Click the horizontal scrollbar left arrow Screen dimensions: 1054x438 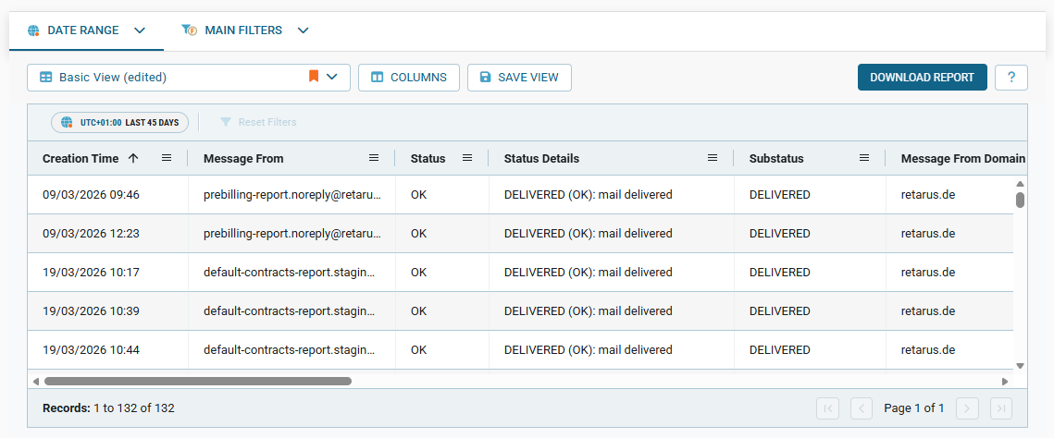(35, 381)
